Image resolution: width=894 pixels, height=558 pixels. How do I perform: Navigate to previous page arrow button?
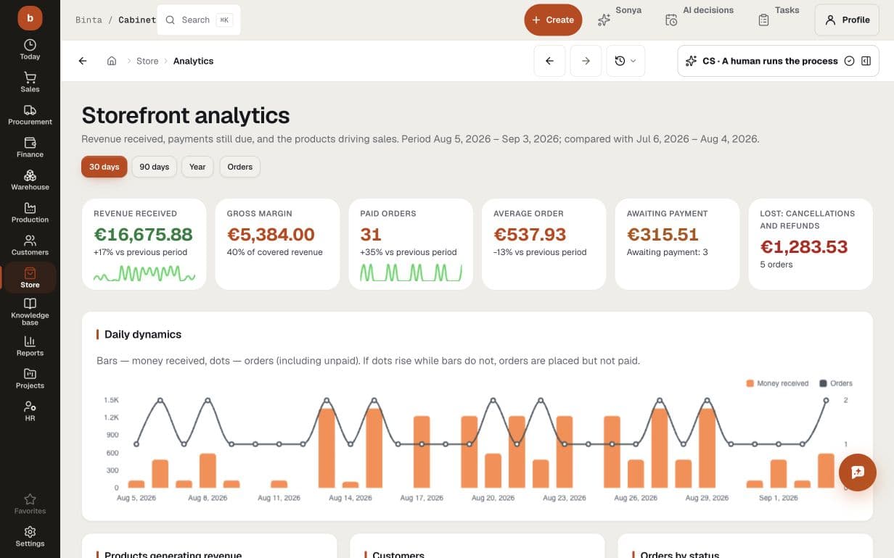tap(549, 61)
